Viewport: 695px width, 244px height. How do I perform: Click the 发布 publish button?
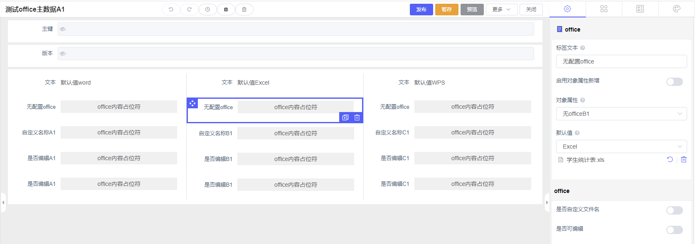coord(421,10)
